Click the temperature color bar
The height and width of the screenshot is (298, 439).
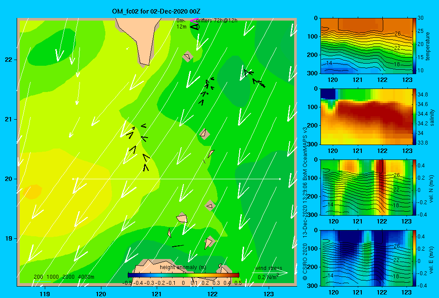tap(414, 46)
